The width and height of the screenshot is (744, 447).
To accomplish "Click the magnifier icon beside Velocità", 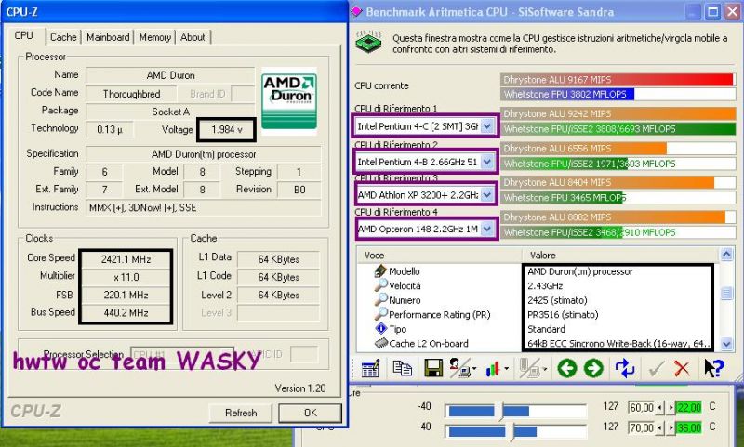I will point(380,285).
